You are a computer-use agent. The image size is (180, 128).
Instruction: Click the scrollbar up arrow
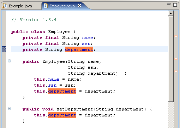[170, 13]
